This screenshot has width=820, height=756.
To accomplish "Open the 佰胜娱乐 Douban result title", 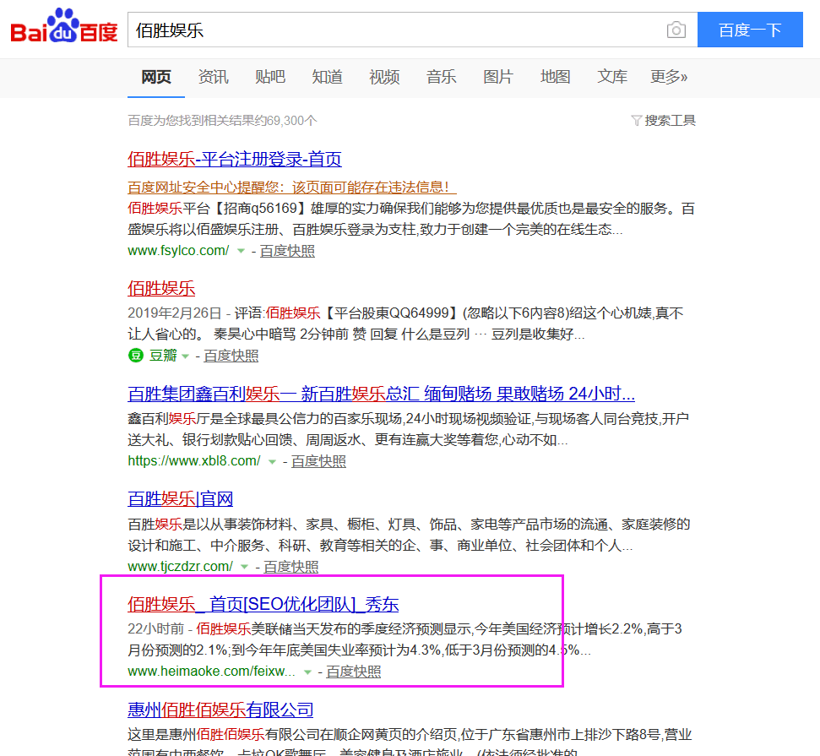I will pos(161,289).
